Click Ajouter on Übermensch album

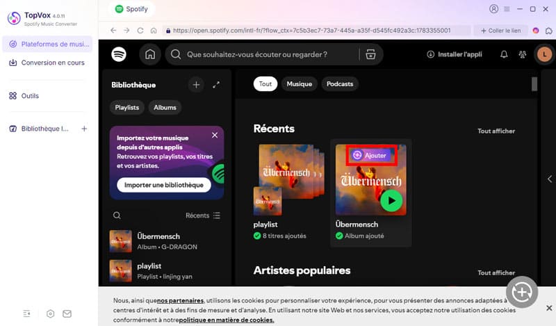[x=371, y=156]
